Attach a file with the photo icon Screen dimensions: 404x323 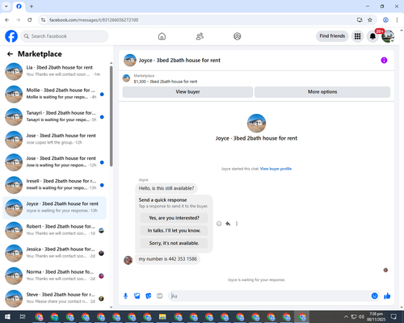click(137, 296)
